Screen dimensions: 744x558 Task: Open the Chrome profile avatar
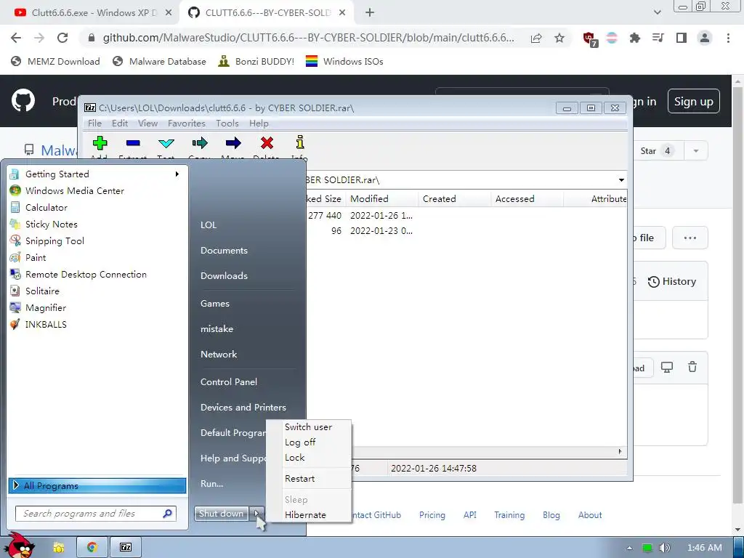[705, 38]
